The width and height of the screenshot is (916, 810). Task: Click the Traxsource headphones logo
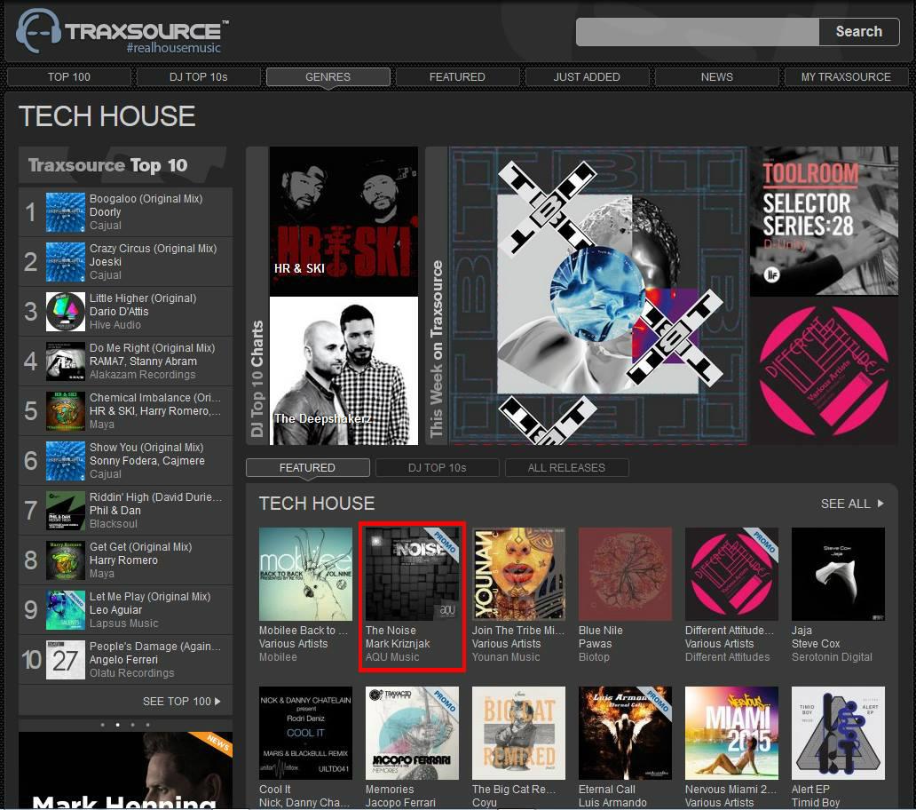tap(37, 34)
